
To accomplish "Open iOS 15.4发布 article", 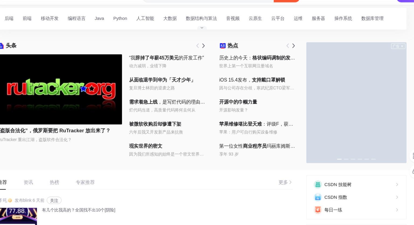I will [x=252, y=80].
